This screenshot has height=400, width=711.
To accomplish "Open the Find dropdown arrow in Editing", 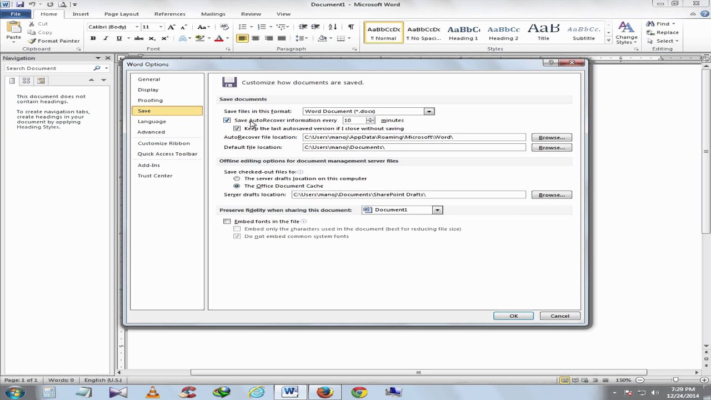I will click(674, 24).
